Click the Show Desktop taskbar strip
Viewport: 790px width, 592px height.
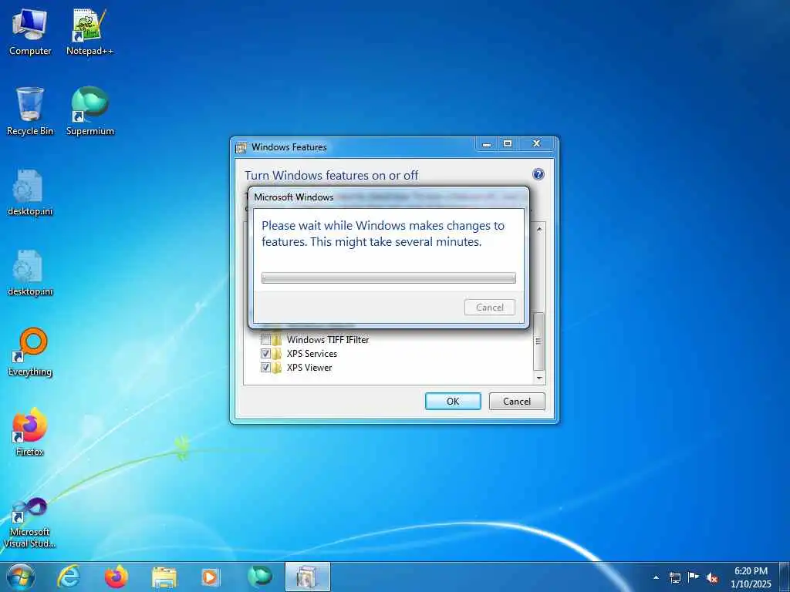785,577
